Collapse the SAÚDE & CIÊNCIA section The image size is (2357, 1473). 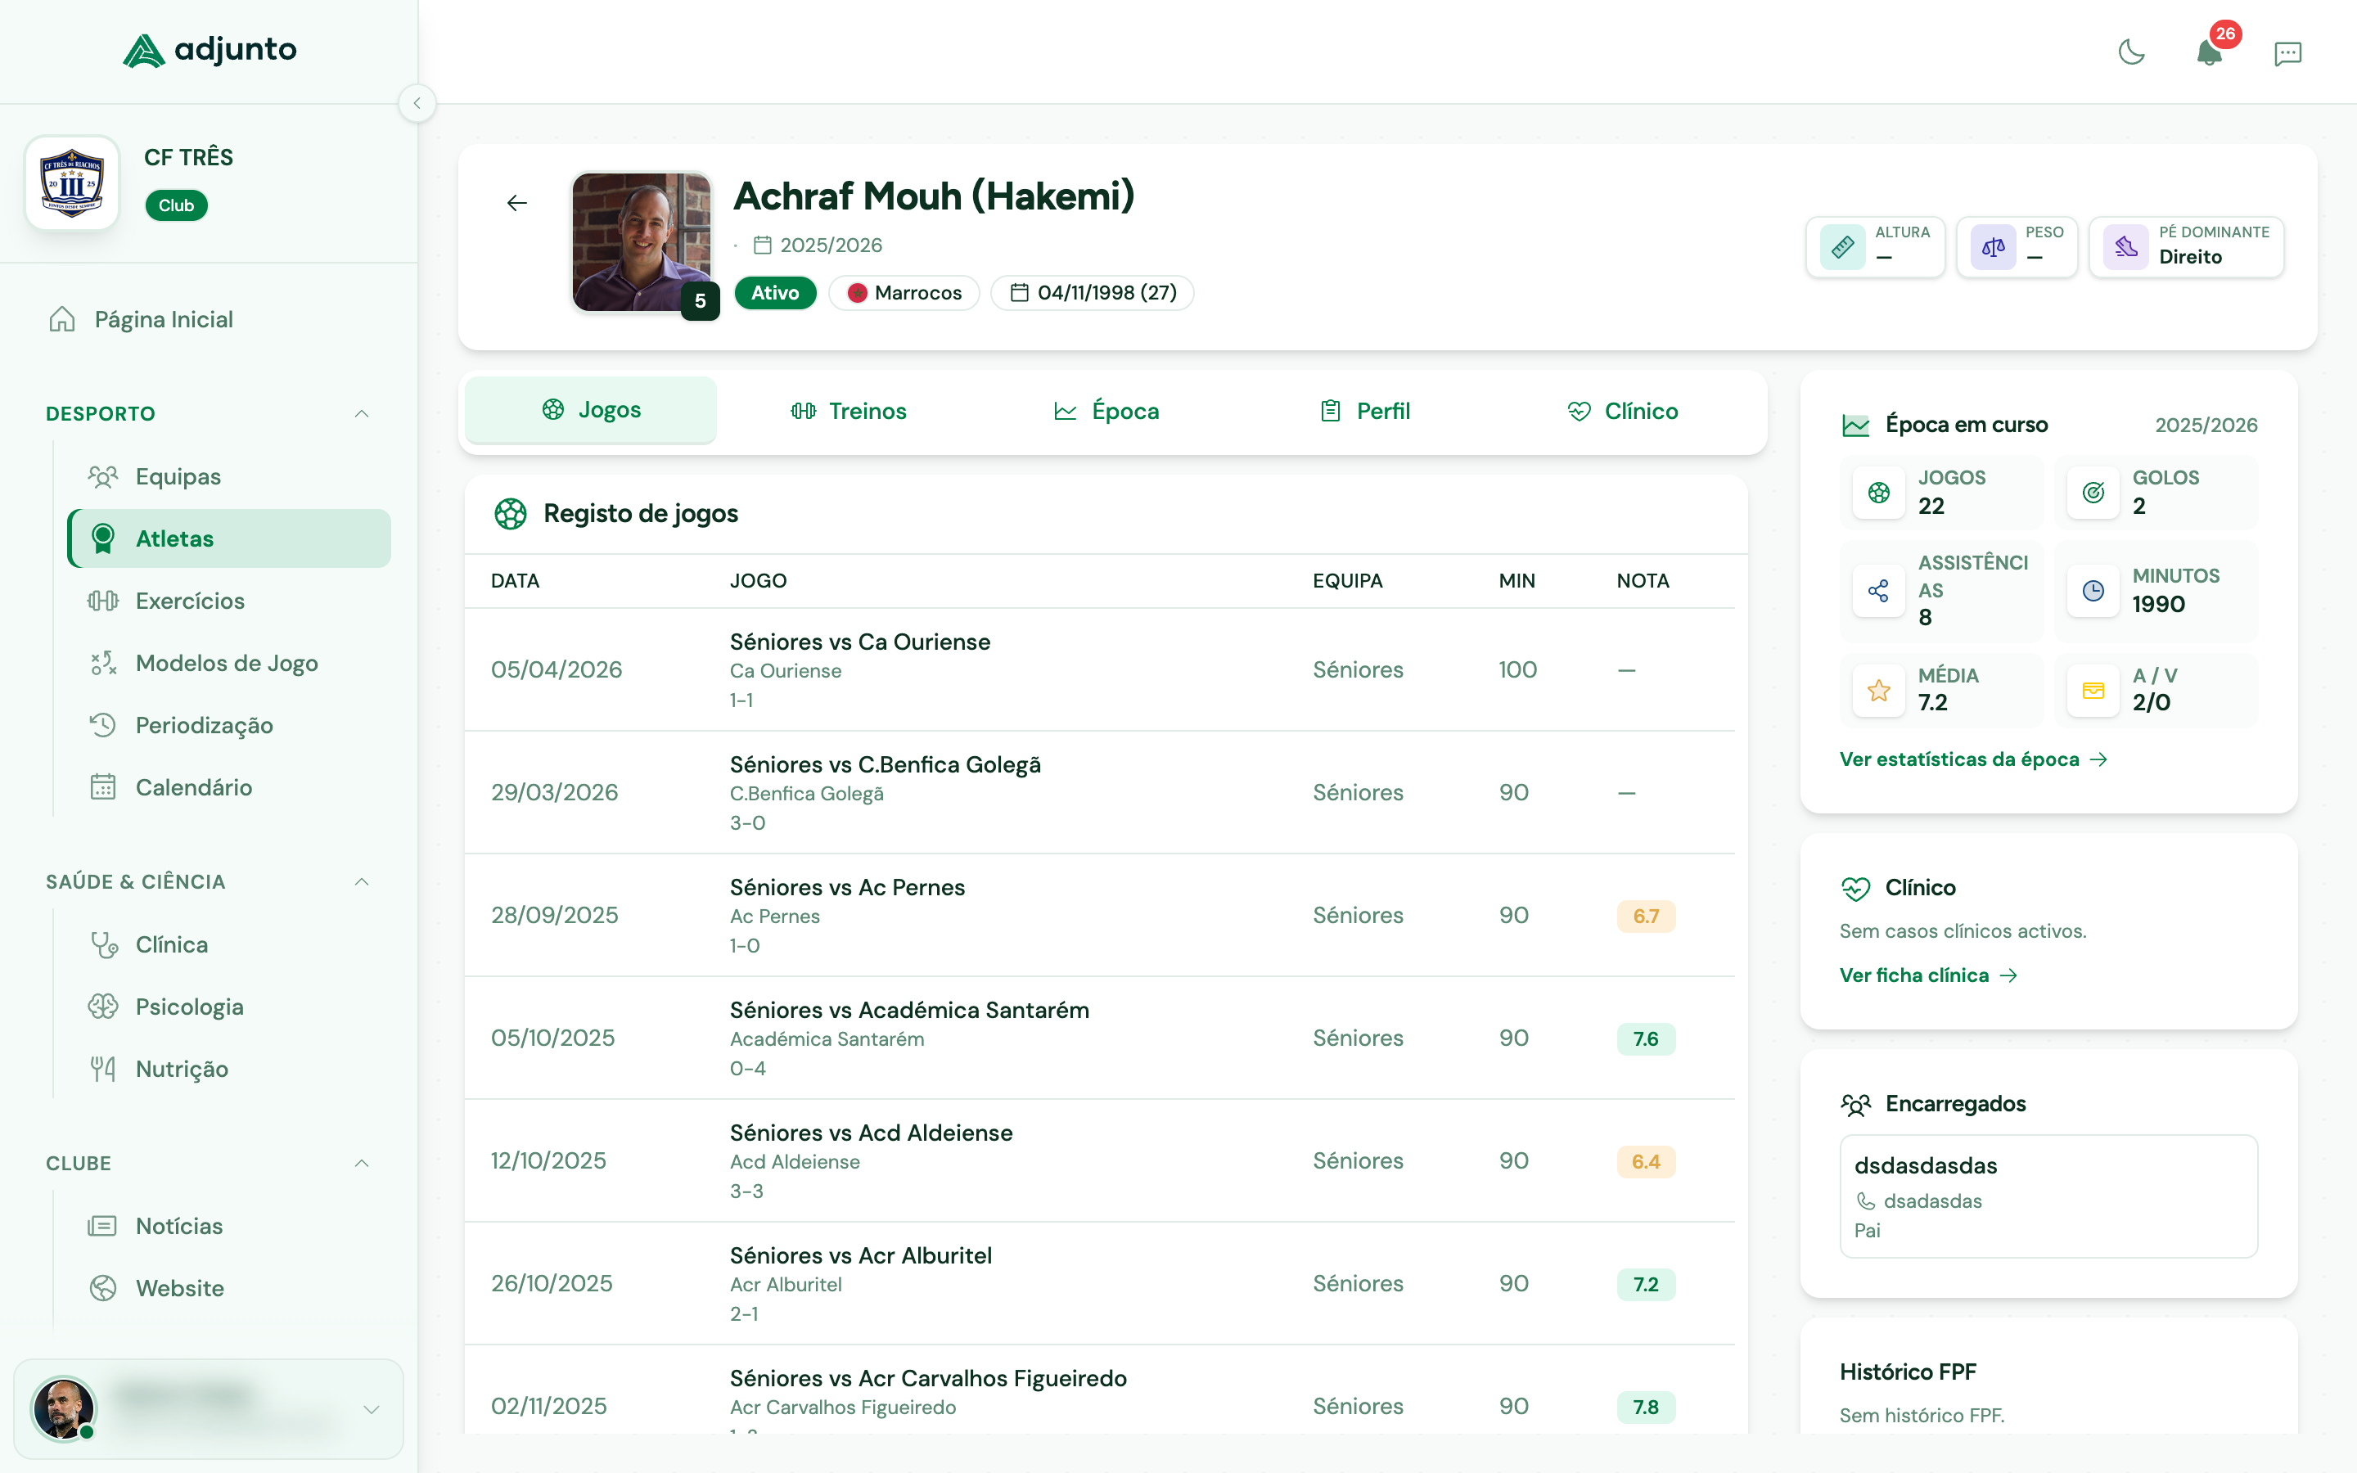click(362, 881)
